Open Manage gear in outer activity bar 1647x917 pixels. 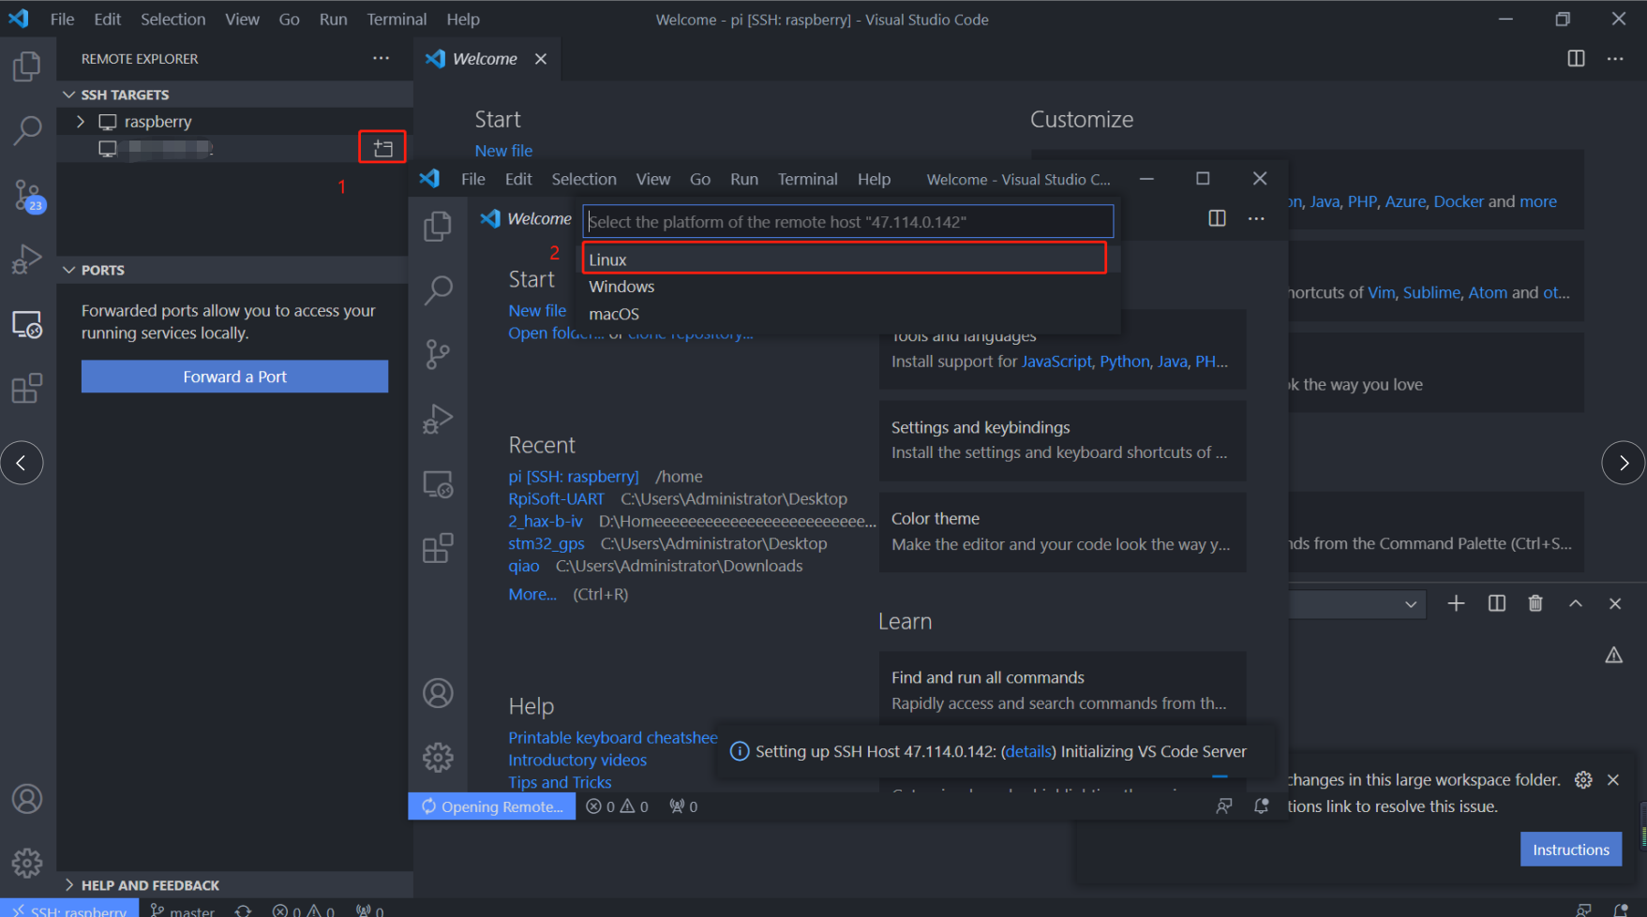(x=27, y=863)
